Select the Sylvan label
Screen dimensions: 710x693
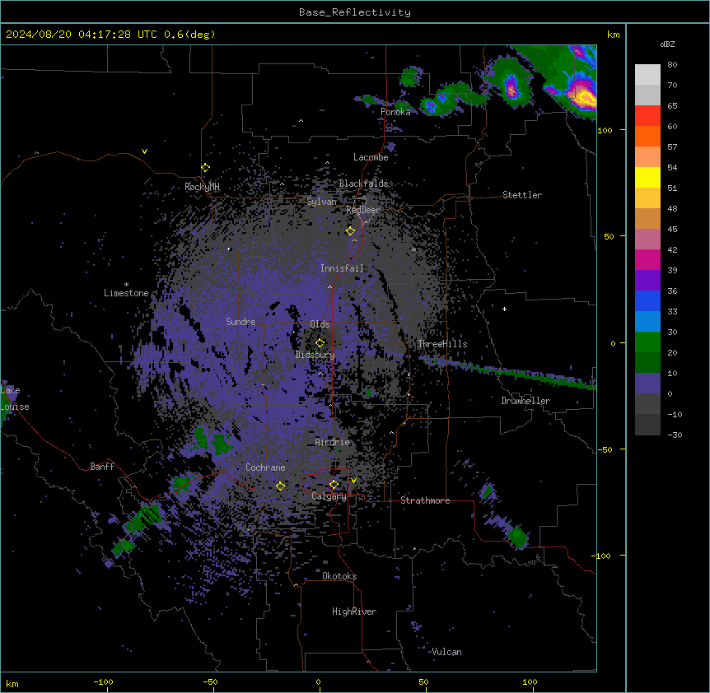pyautogui.click(x=321, y=202)
